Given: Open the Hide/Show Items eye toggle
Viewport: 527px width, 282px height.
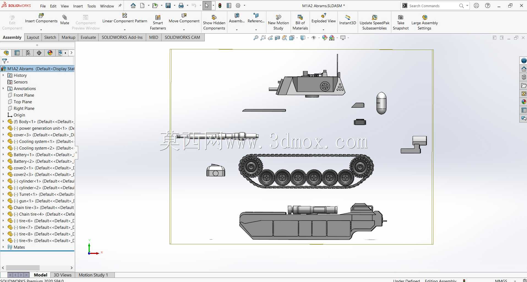Looking at the screenshot, I should (313, 38).
